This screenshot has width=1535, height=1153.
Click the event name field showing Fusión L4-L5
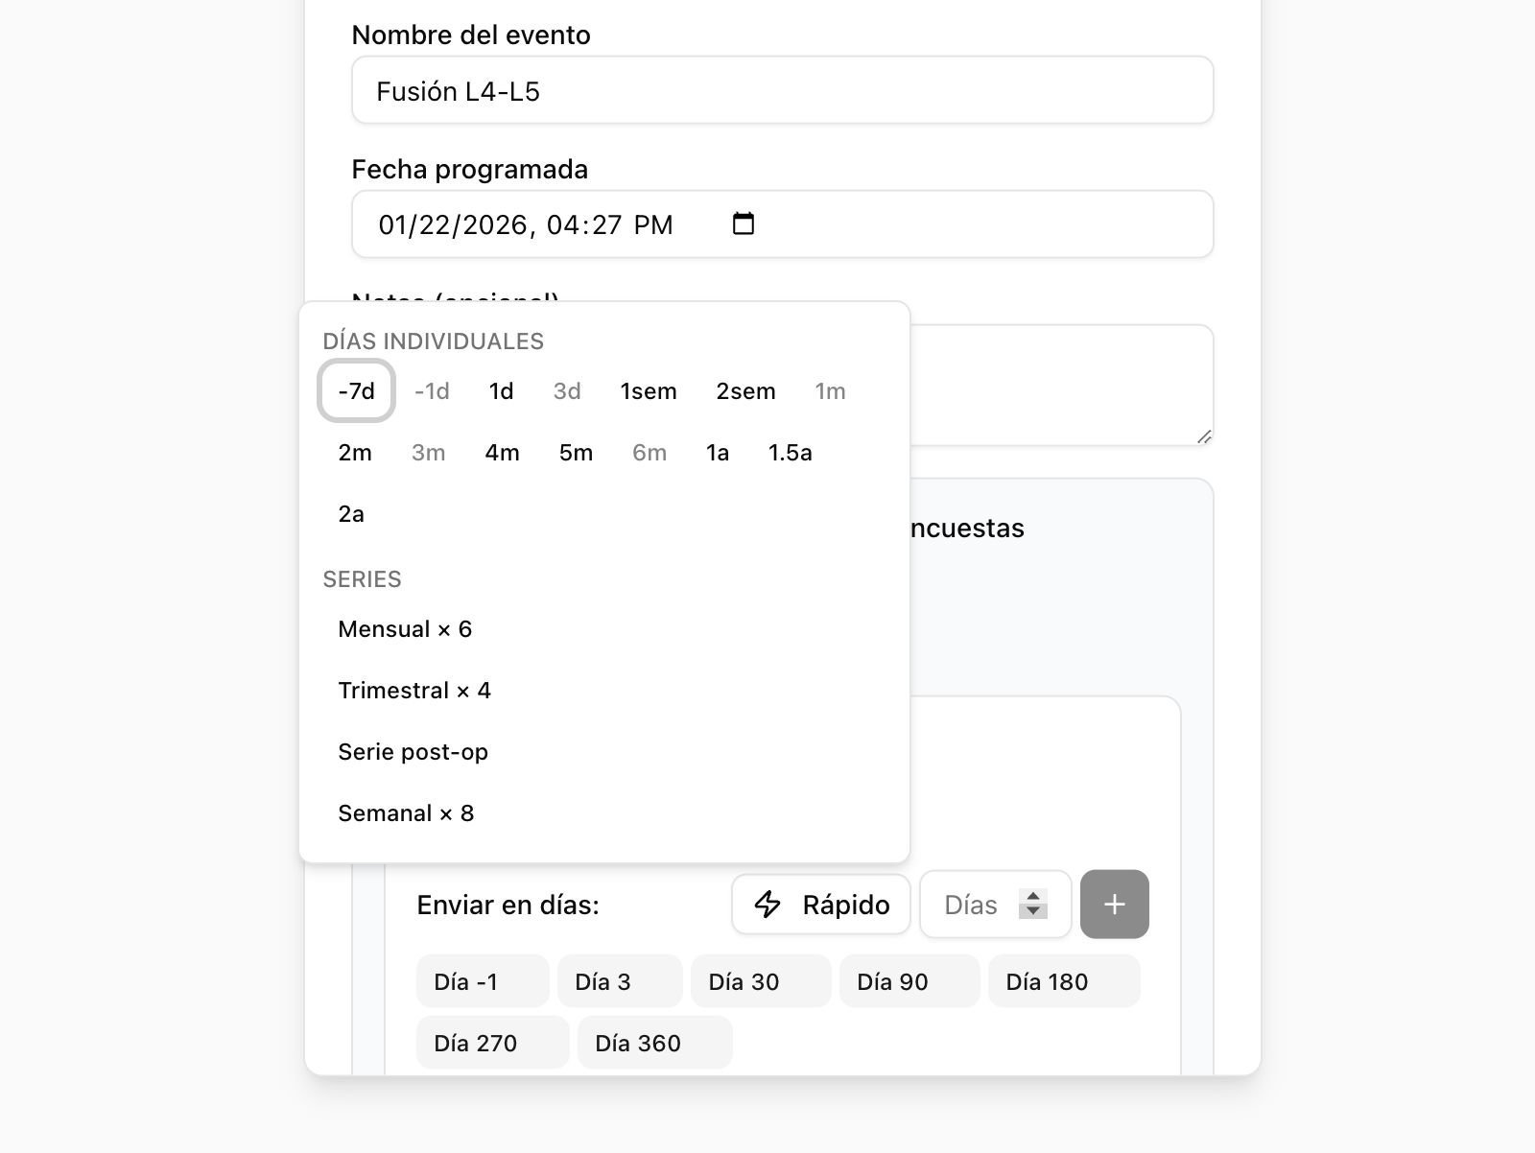coord(782,89)
